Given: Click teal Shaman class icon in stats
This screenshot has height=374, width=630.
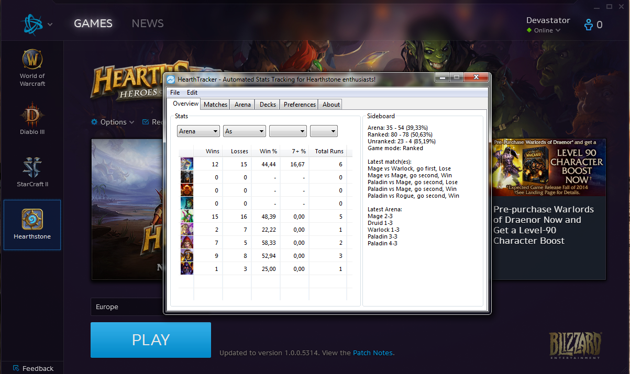Looking at the screenshot, I should [x=187, y=203].
